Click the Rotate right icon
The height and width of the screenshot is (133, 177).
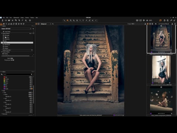coord(168,20)
